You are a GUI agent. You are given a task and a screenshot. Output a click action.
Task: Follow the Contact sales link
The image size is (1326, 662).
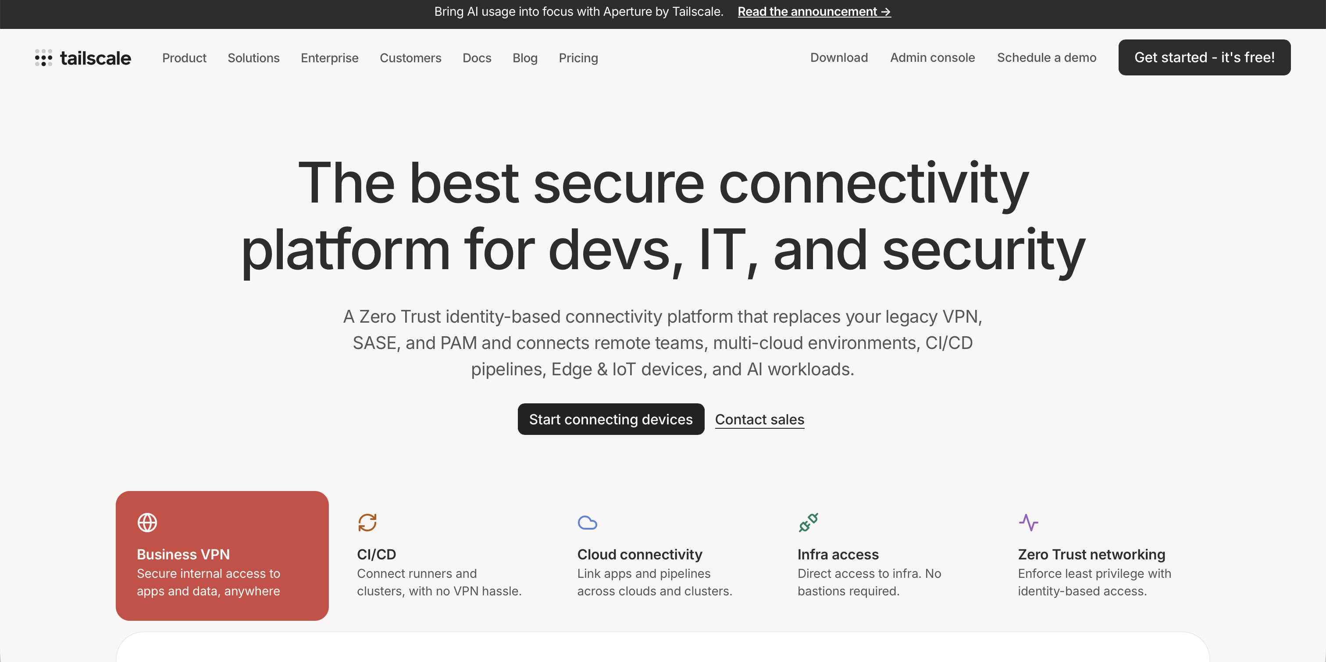[759, 419]
